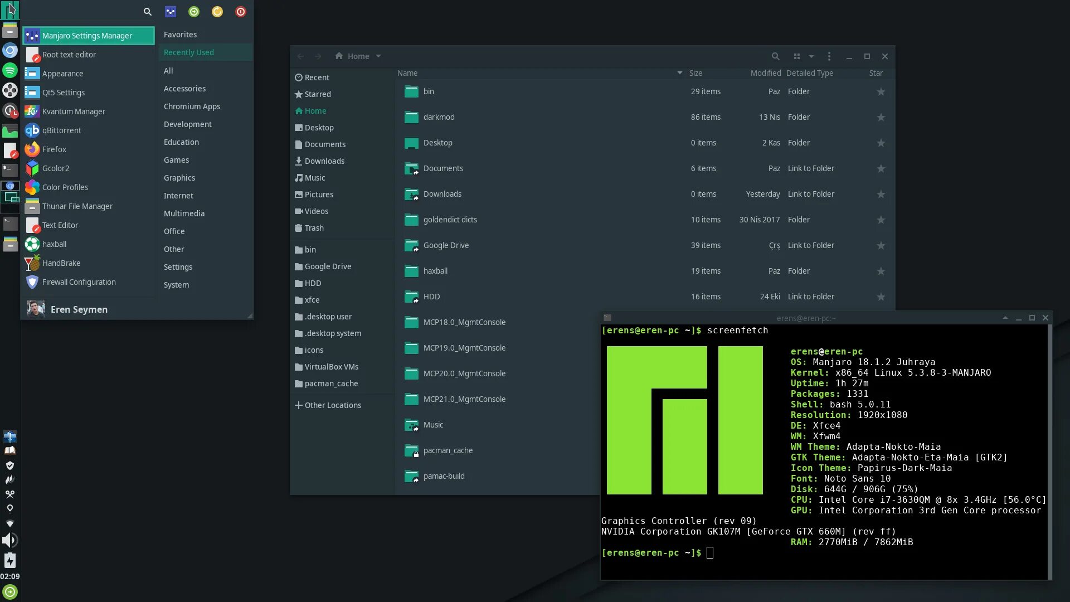Click the terminal window scrollbar
1070x602 pixels.
point(1050,452)
